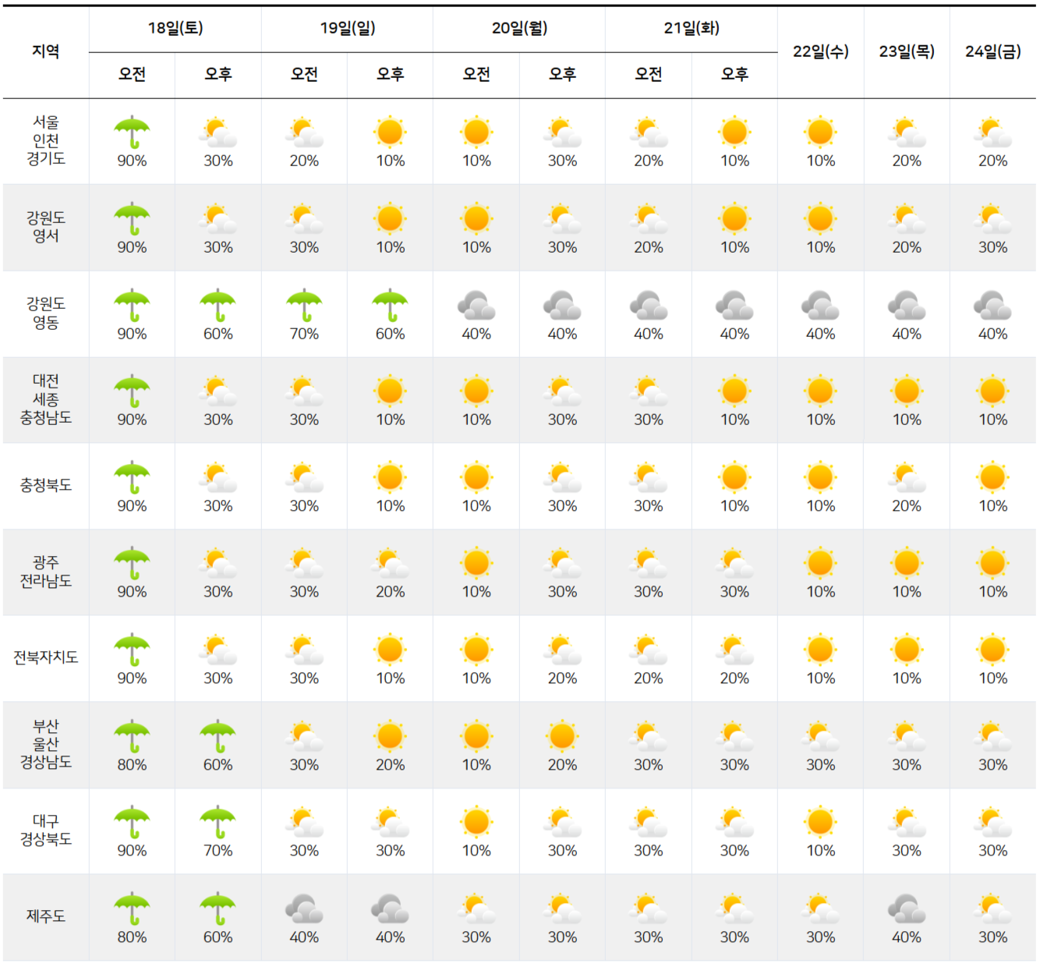Image resolution: width=1040 pixels, height=967 pixels.
Task: Click the sun icon for 광주 전라남도 22일(수)
Action: pos(820,564)
